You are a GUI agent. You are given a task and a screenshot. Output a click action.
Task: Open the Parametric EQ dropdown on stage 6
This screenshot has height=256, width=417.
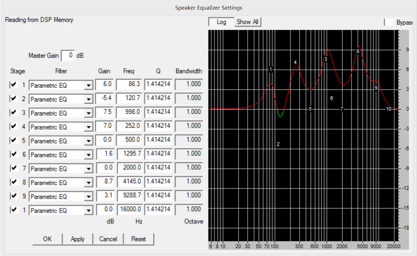tap(89, 154)
